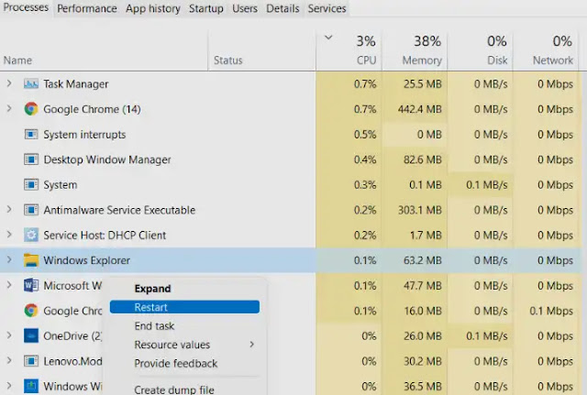Open the App history tab

coord(153,8)
